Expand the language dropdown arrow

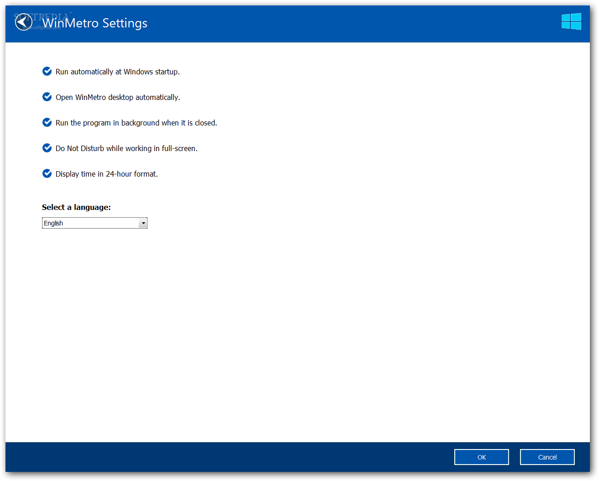point(143,223)
